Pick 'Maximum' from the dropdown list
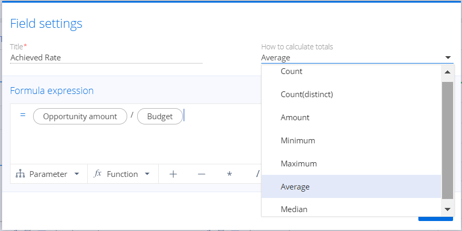This screenshot has width=462, height=231. click(x=352, y=163)
